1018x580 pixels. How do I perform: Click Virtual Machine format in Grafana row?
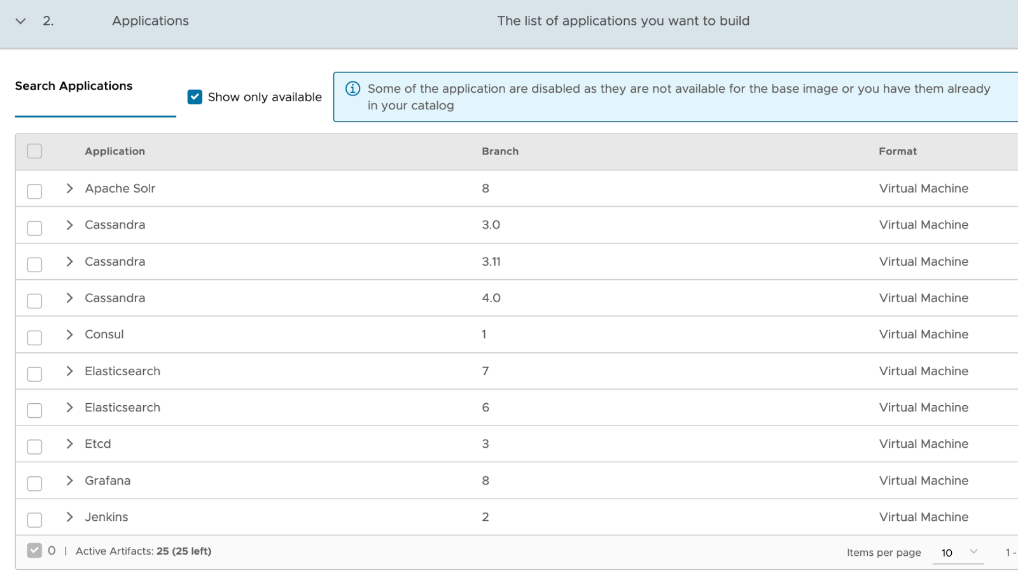click(924, 480)
